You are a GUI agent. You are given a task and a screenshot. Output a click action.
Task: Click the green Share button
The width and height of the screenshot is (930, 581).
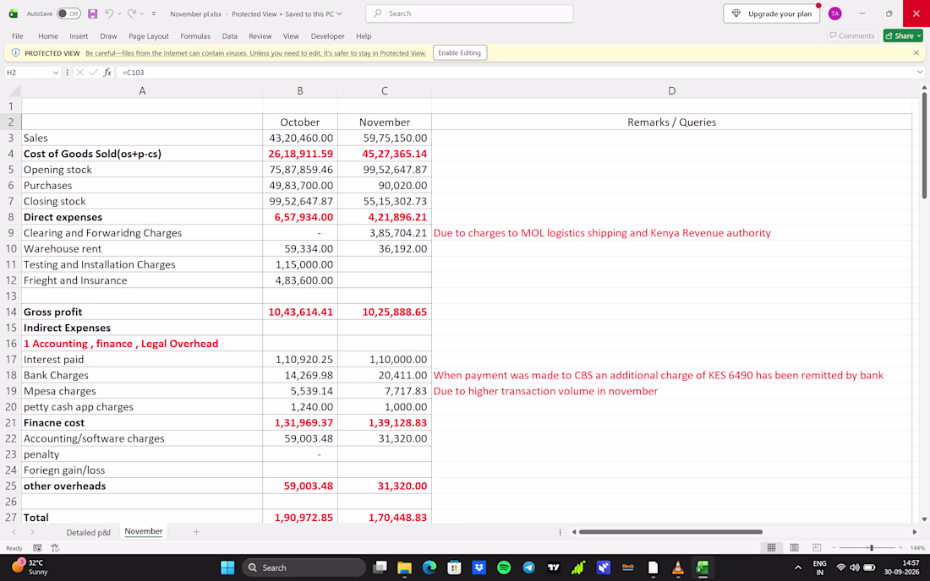[903, 35]
